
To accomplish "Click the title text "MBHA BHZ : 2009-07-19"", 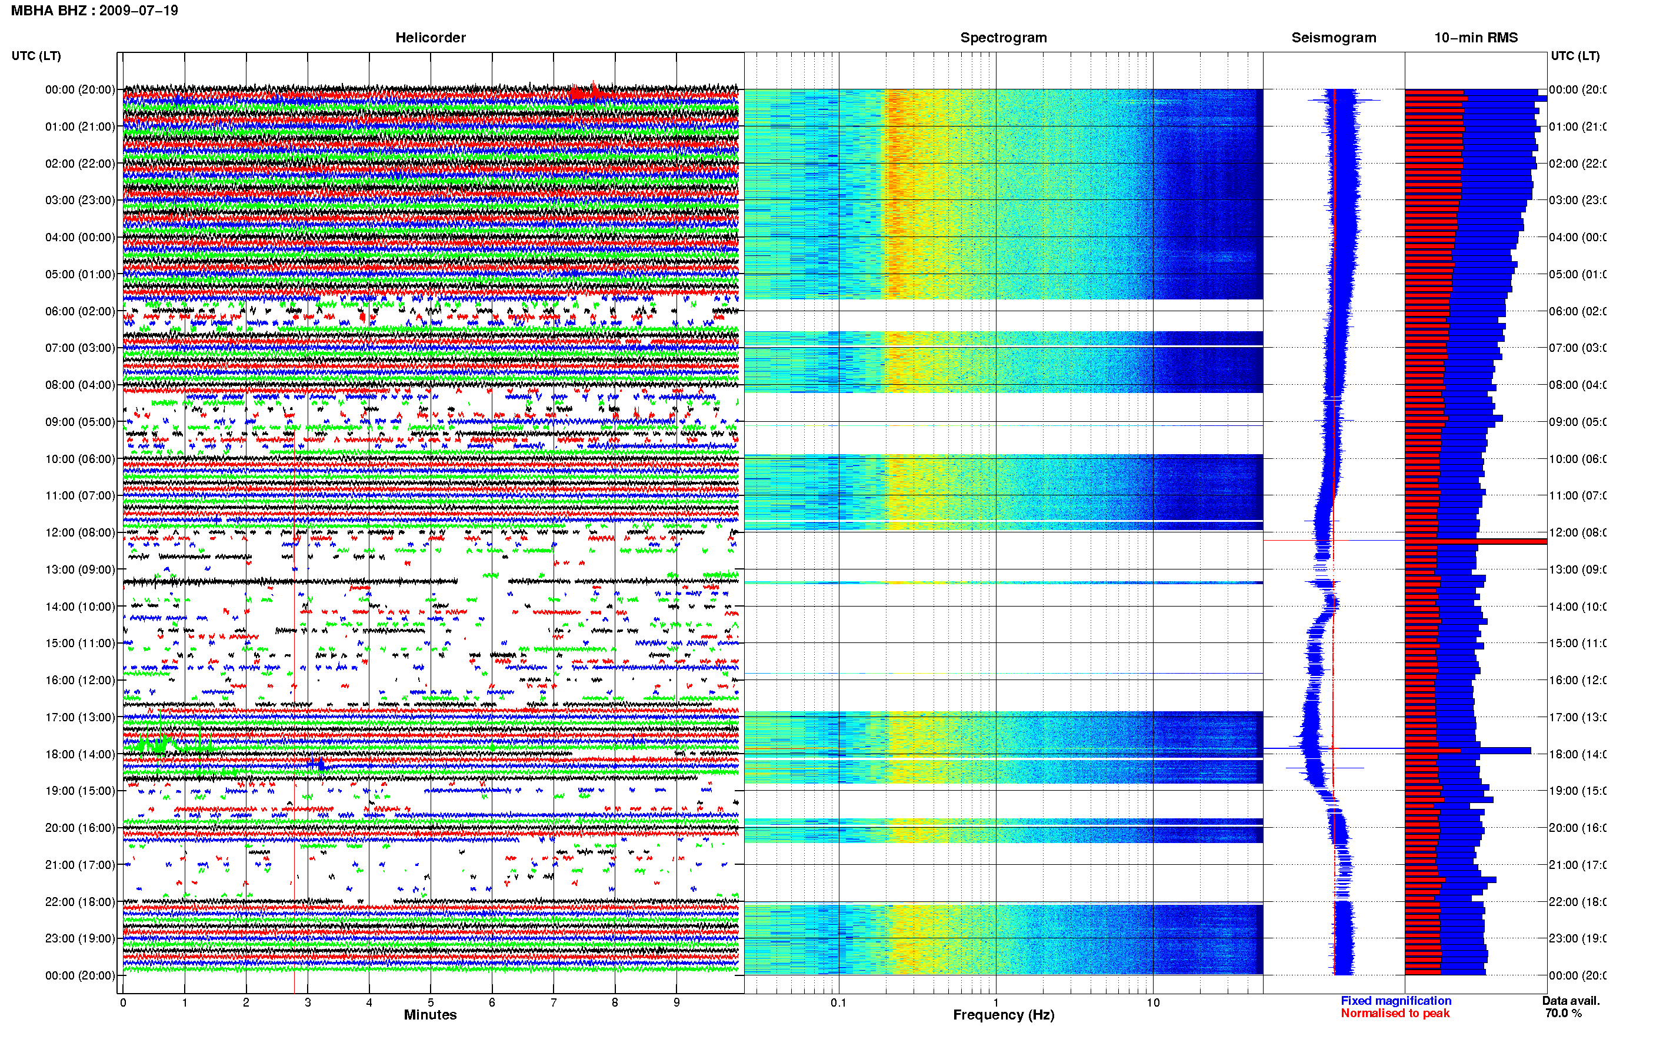I will click(94, 11).
